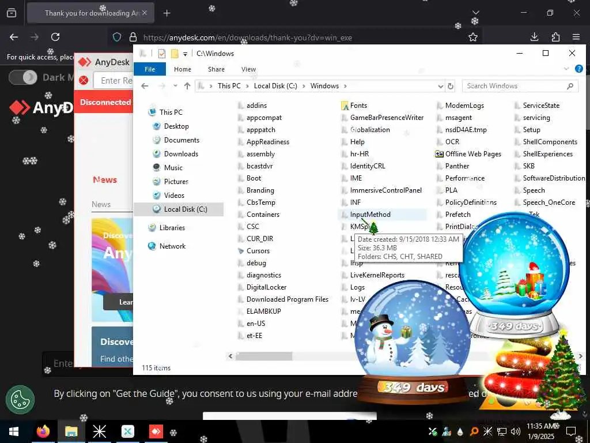The image size is (590, 443).
Task: Click the Search Windows box
Action: 520,86
